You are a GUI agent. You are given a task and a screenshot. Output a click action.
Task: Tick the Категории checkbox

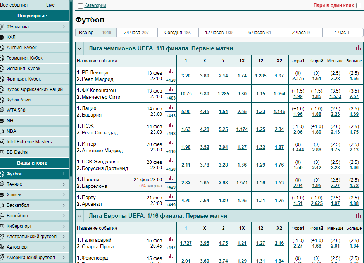[x=80, y=6]
